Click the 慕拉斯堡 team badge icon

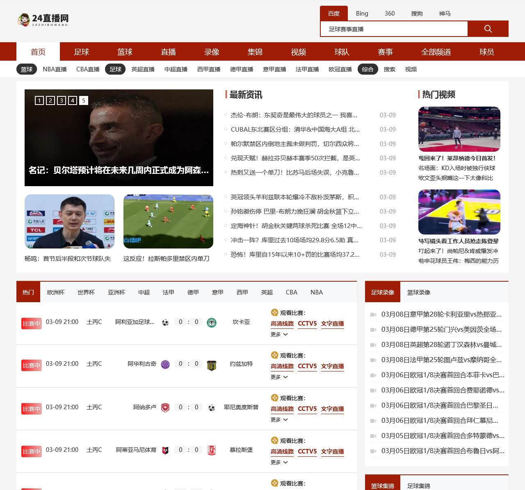tap(212, 450)
